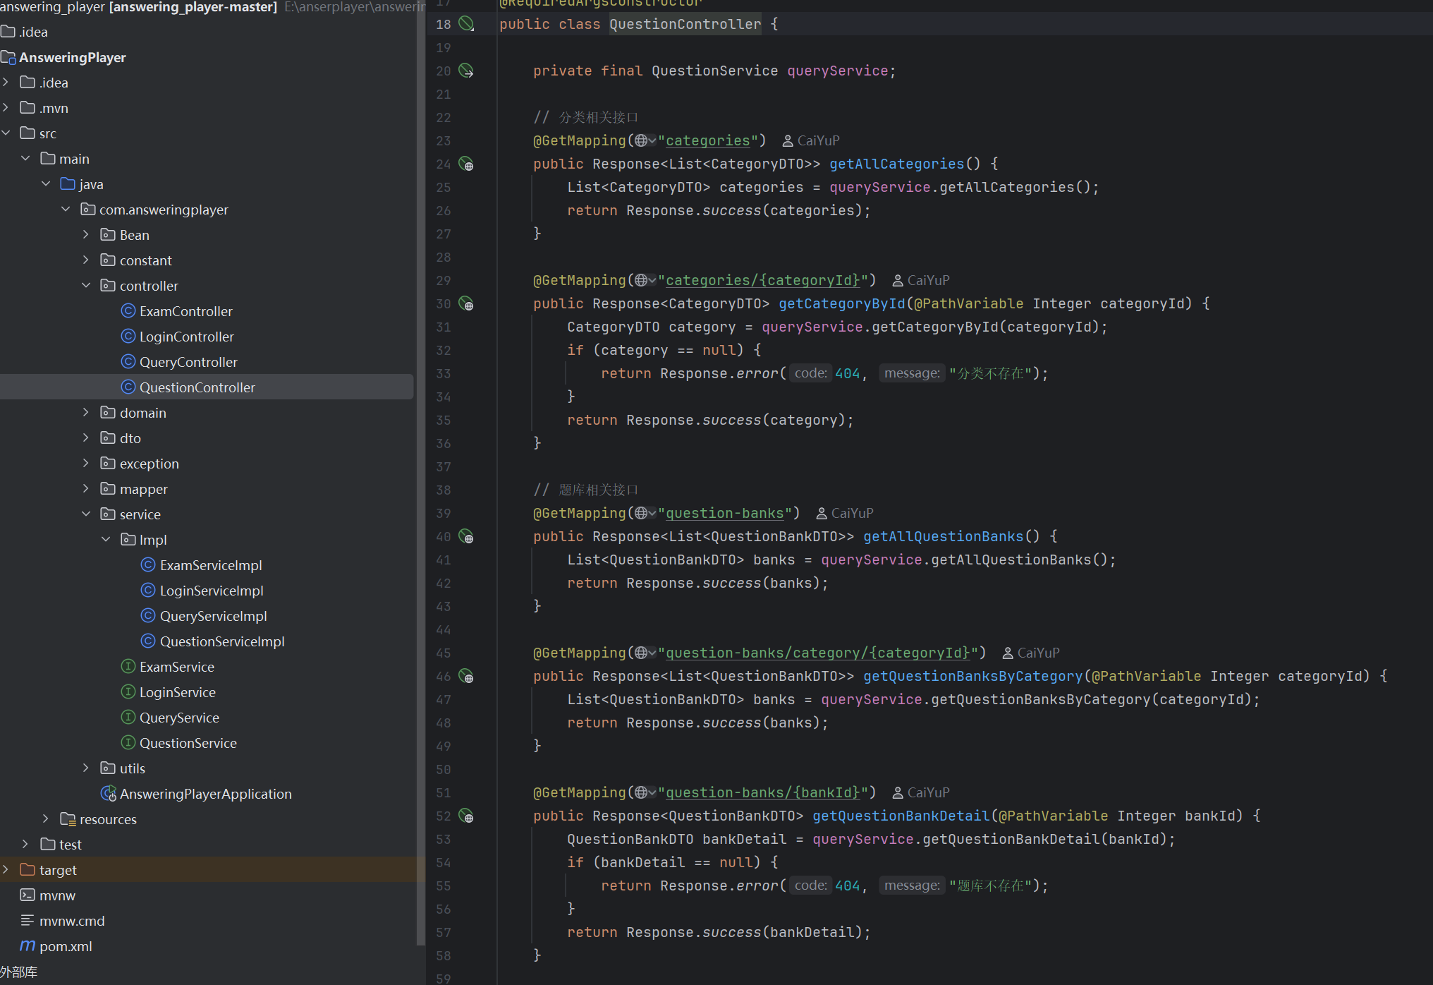Click the Spring bean gutter icon on line 20
The width and height of the screenshot is (1433, 985).
(466, 71)
